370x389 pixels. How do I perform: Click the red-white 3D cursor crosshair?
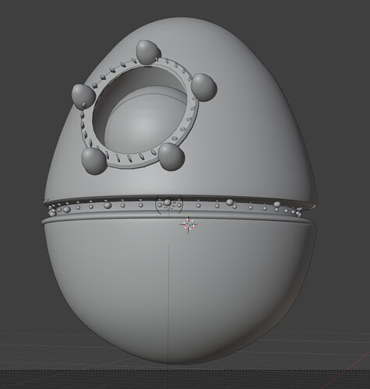point(189,224)
